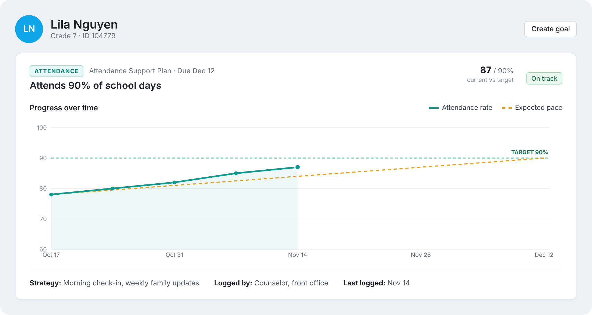Select the ATTENDANCE category tag
592x315 pixels.
tap(57, 71)
